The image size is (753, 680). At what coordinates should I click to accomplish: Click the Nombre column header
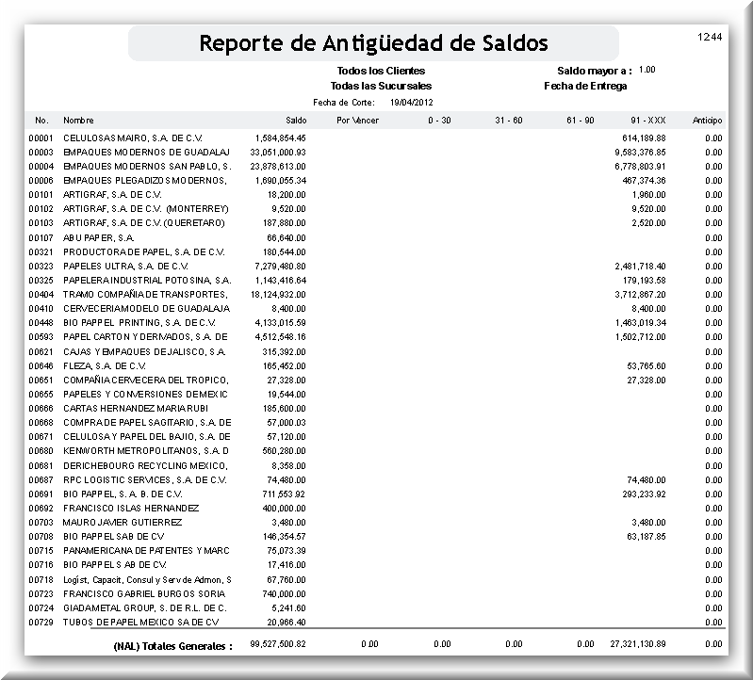tap(78, 121)
